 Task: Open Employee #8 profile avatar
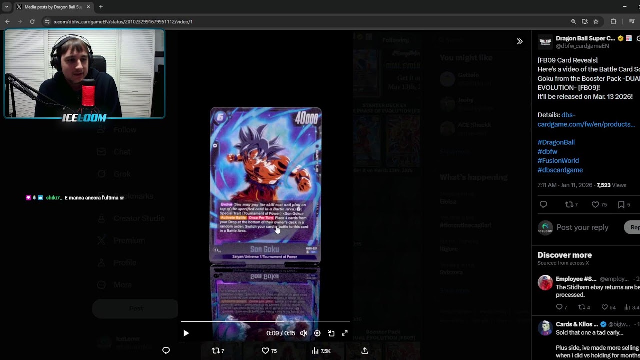(x=545, y=283)
